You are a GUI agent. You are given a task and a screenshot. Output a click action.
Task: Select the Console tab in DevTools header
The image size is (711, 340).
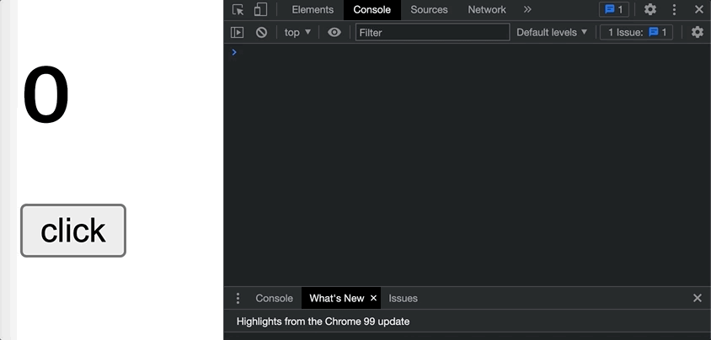click(x=372, y=9)
